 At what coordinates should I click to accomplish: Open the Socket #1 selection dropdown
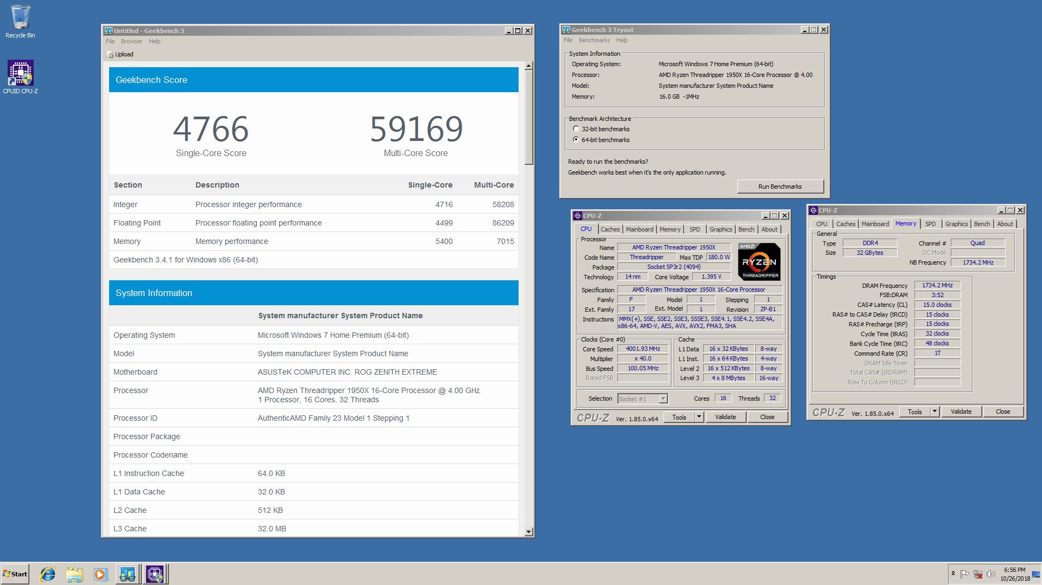663,399
